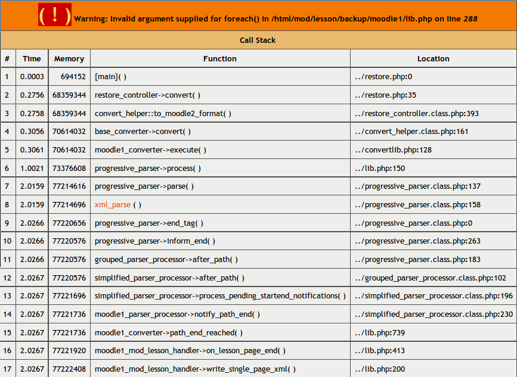Select memory value 77214696

pos(69,205)
